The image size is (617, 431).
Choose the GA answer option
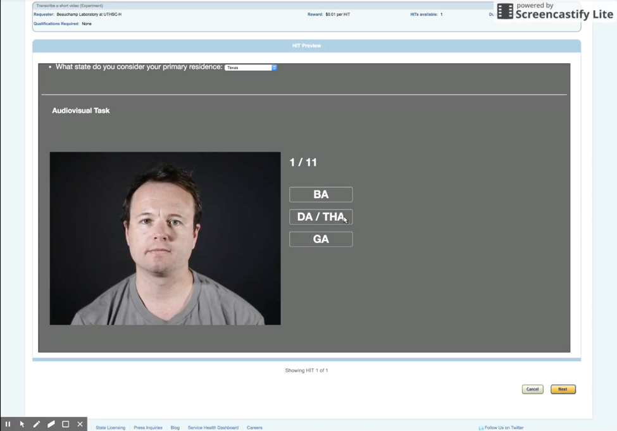[x=321, y=239]
